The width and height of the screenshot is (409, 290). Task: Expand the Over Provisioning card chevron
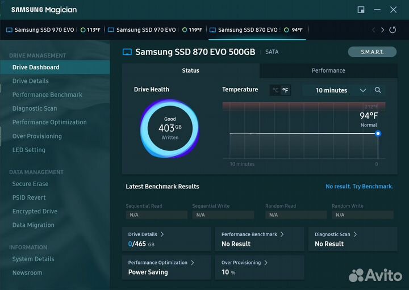click(265, 263)
